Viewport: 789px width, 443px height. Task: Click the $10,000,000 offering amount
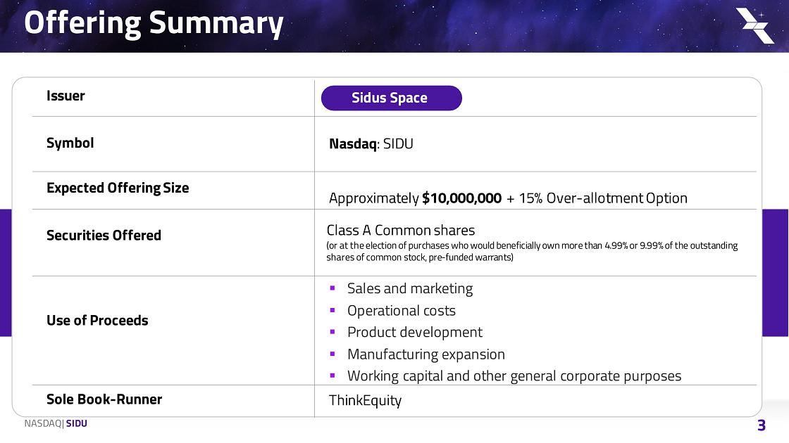click(x=461, y=198)
